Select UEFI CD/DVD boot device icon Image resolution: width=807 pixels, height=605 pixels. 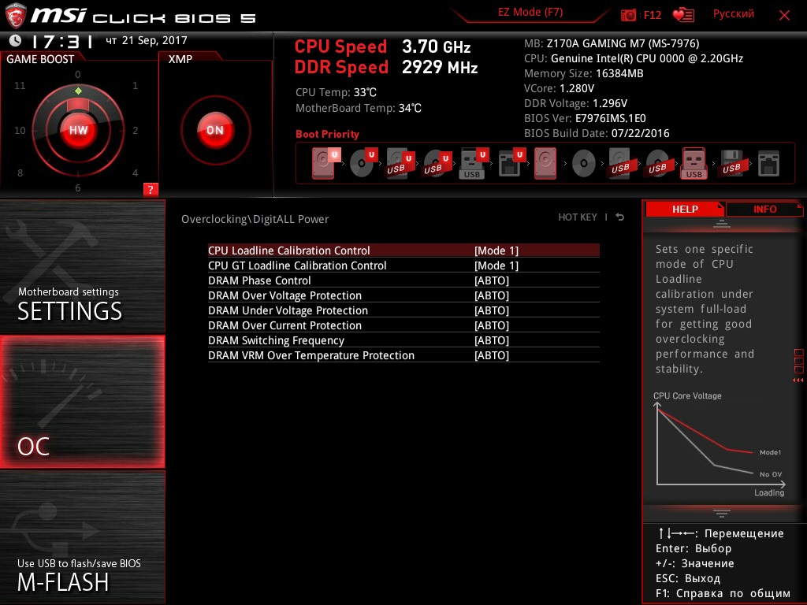pos(363,163)
